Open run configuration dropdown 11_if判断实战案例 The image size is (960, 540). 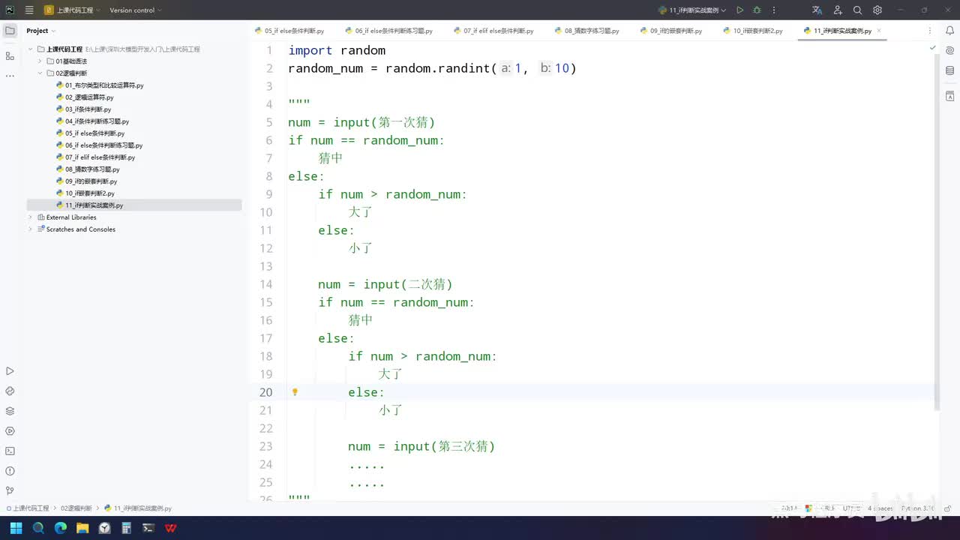tap(692, 10)
